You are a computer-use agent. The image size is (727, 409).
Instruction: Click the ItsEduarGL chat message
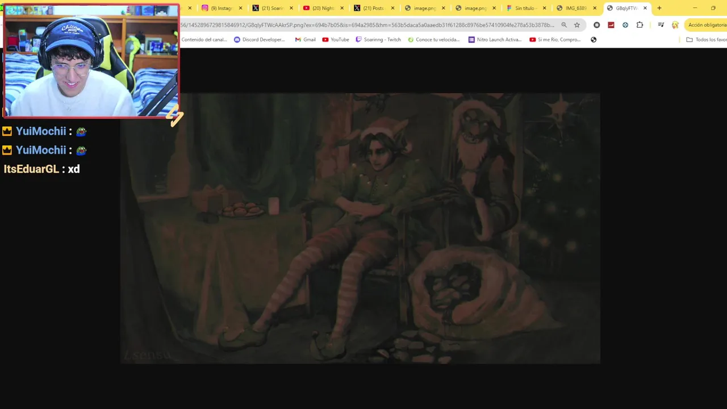pyautogui.click(x=41, y=169)
